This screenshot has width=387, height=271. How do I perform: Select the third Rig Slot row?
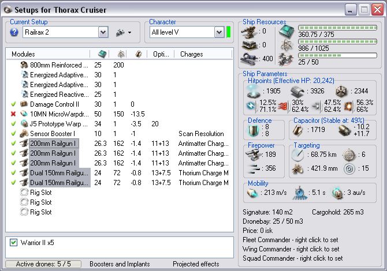coord(120,212)
